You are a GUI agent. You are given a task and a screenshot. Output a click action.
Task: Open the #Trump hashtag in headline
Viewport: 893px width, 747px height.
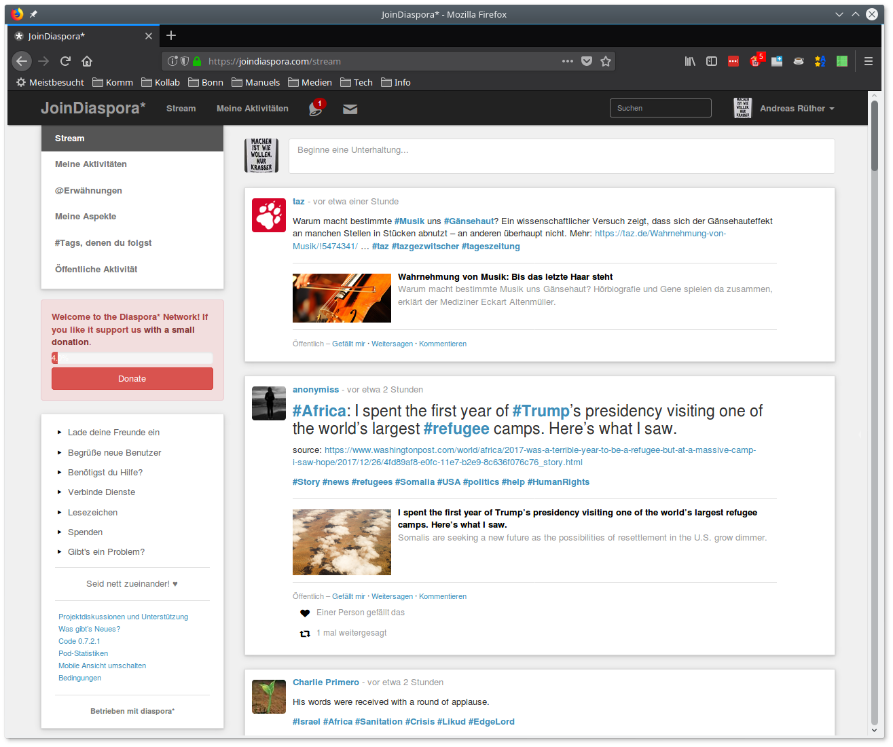[541, 411]
